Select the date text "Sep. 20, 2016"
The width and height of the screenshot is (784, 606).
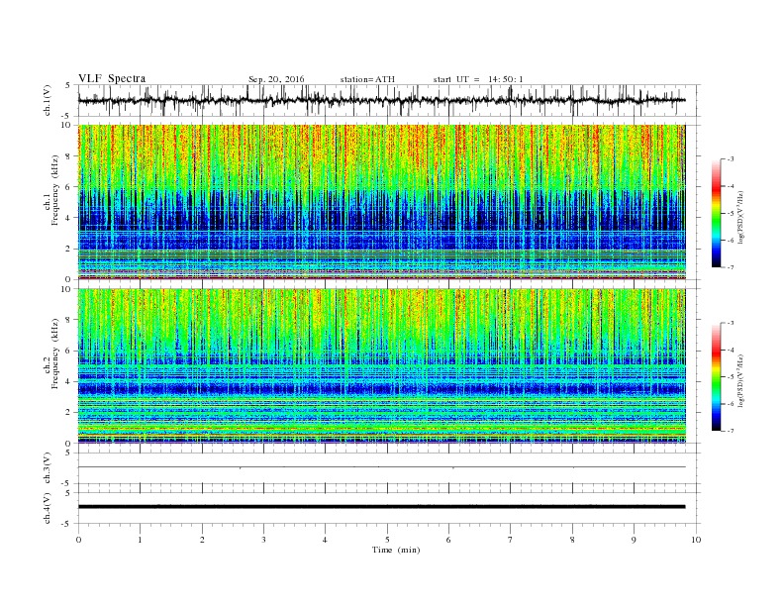pyautogui.click(x=276, y=79)
